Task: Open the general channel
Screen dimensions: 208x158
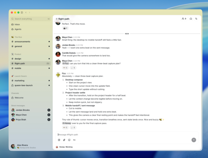Action: click(31, 46)
